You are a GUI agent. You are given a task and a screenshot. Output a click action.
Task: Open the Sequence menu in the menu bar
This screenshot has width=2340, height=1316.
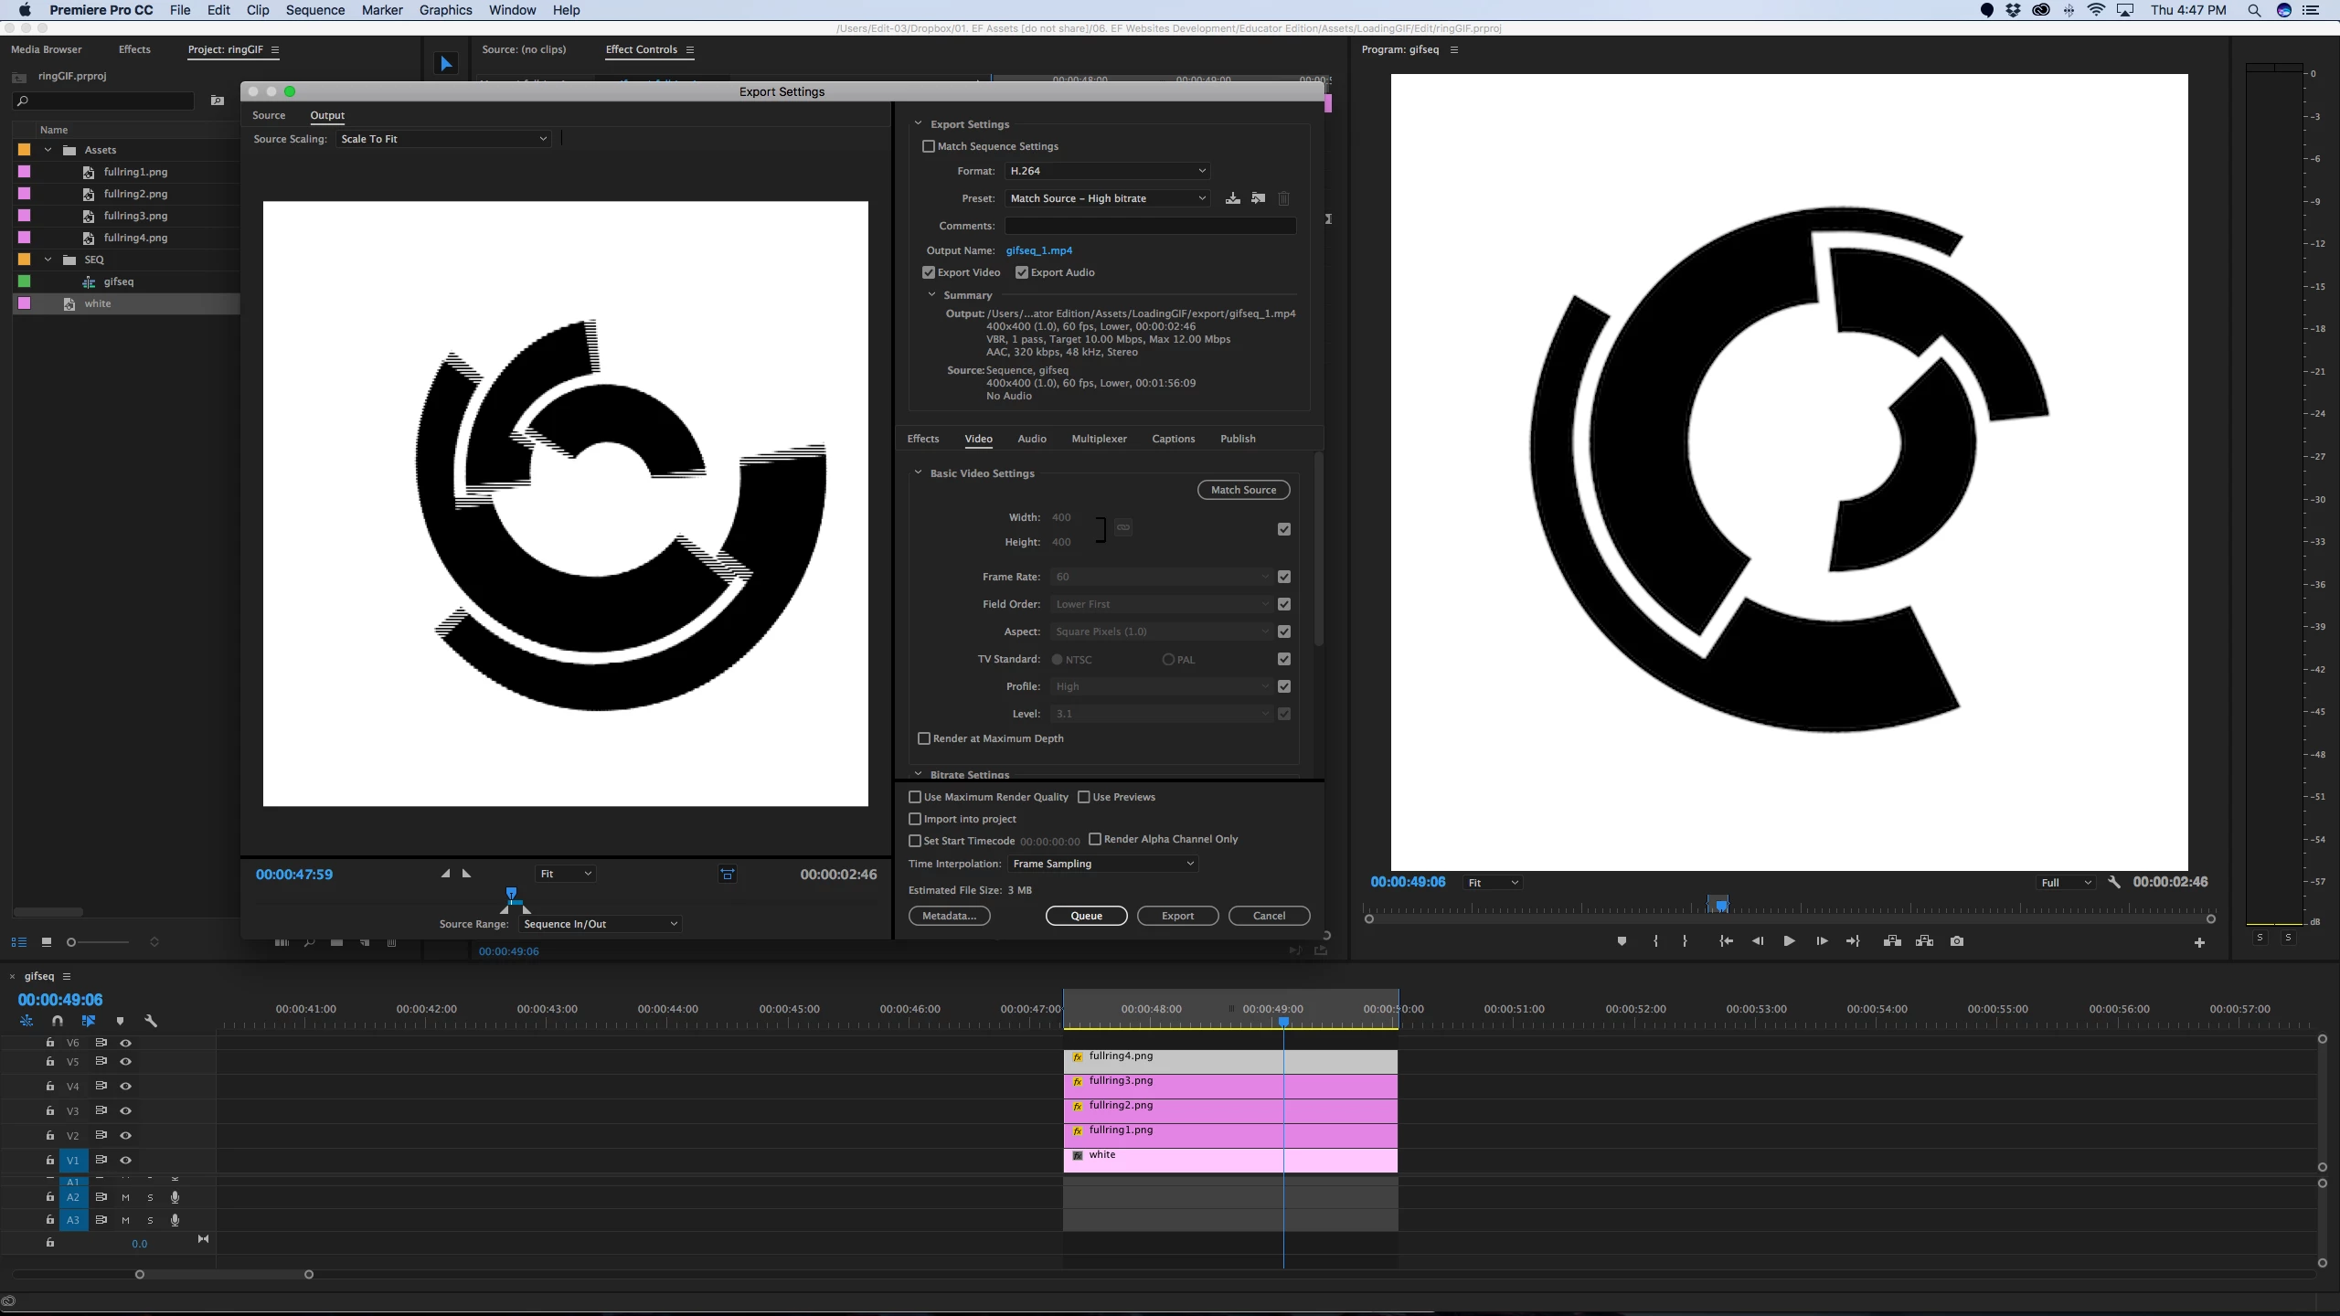(x=314, y=10)
